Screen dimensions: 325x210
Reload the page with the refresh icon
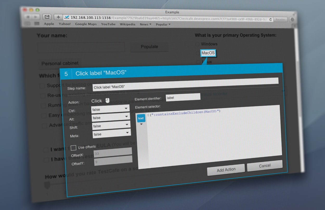(270, 19)
